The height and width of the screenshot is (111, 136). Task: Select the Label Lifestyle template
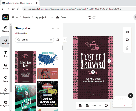click(x=26, y=98)
